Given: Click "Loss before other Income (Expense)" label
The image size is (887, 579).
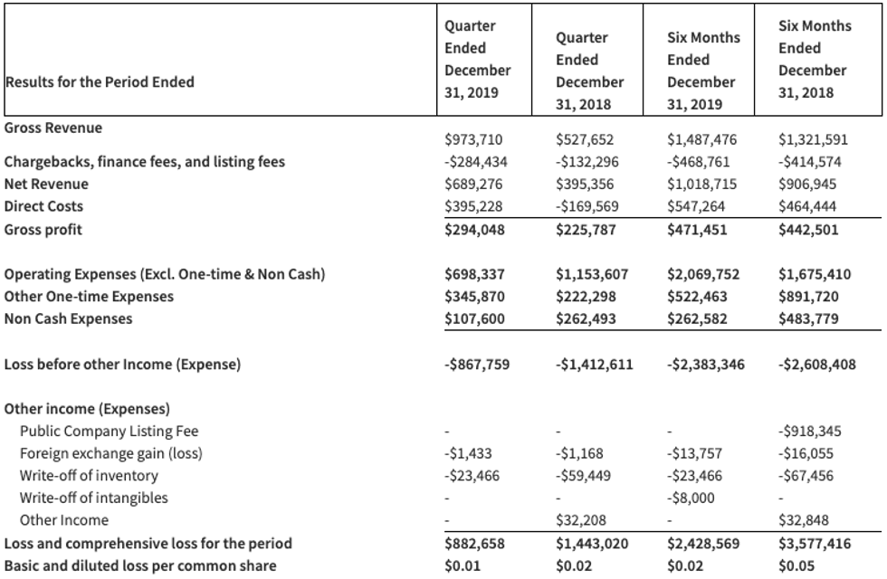Looking at the screenshot, I should click(x=123, y=365).
